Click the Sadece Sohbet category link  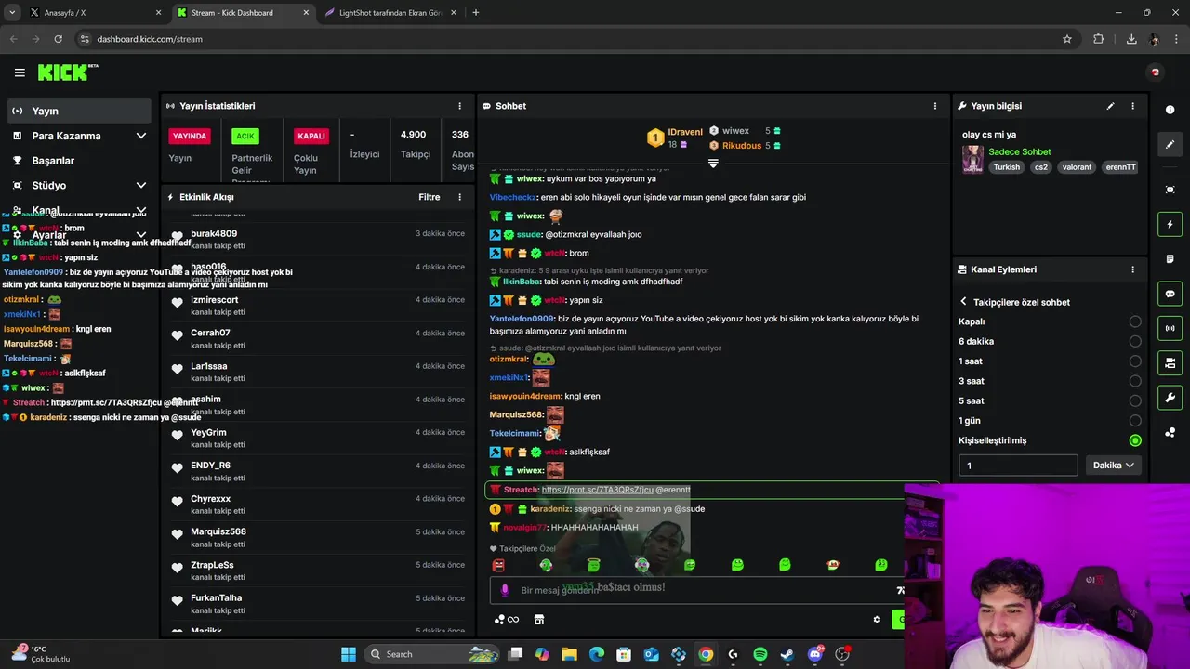point(1020,151)
